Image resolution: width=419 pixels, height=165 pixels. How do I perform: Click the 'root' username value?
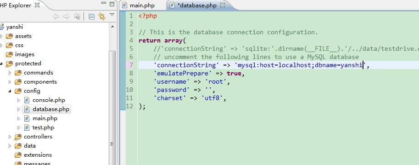[215, 82]
